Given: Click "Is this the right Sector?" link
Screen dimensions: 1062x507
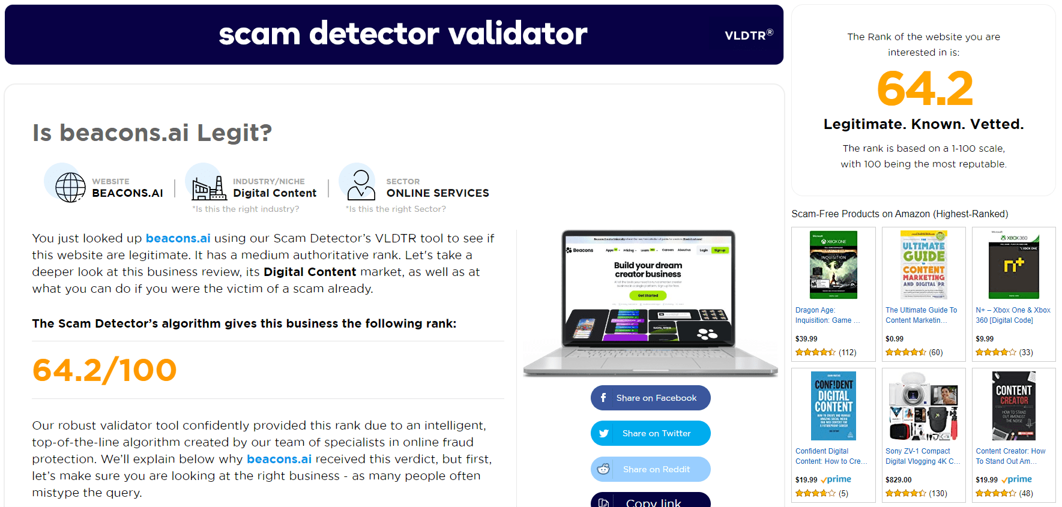Looking at the screenshot, I should point(396,209).
